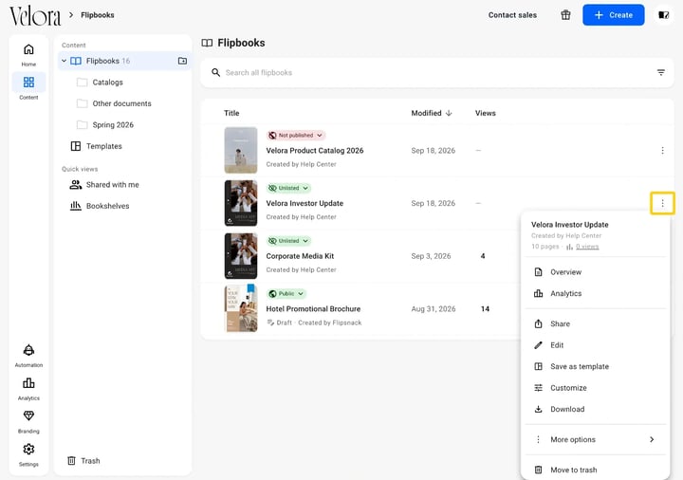Click the Title column header
The image size is (683, 480).
tap(231, 113)
